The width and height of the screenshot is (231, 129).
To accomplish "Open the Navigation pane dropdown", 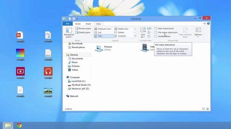I will click(x=69, y=33).
